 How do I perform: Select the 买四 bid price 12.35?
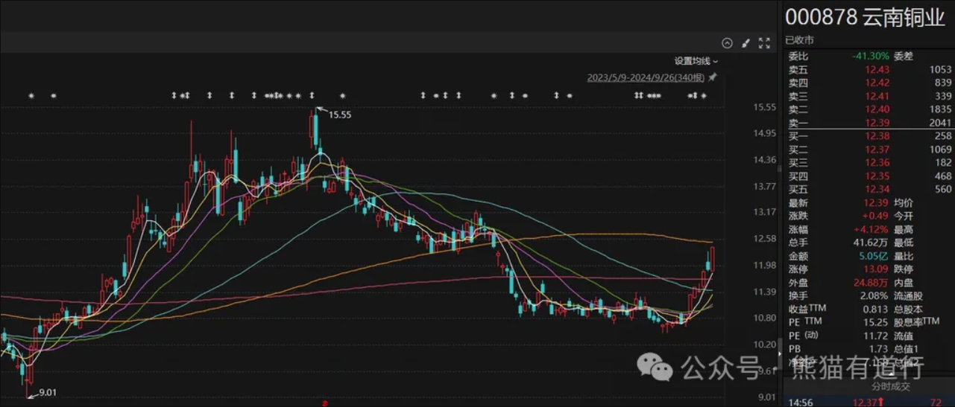[x=877, y=176]
